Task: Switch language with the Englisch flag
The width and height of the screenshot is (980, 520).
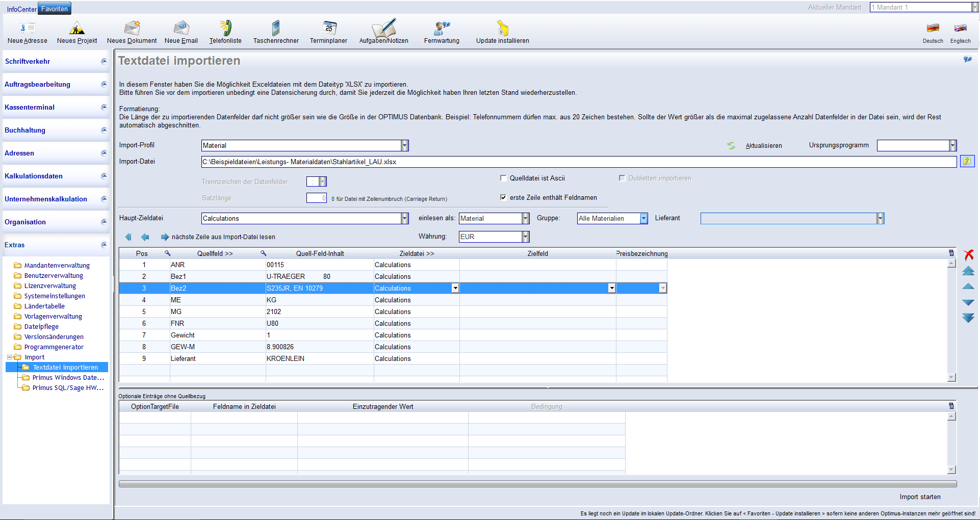Action: [x=960, y=29]
